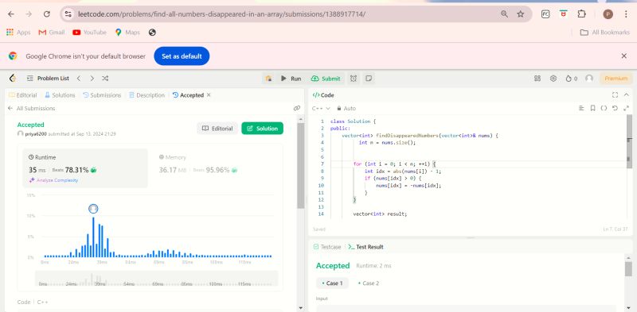The height and width of the screenshot is (312, 637).
Task: Set Chrome as default browser
Action: [182, 56]
